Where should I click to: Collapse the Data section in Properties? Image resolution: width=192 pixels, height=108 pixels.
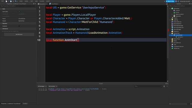pyautogui.click(x=1, y=9)
